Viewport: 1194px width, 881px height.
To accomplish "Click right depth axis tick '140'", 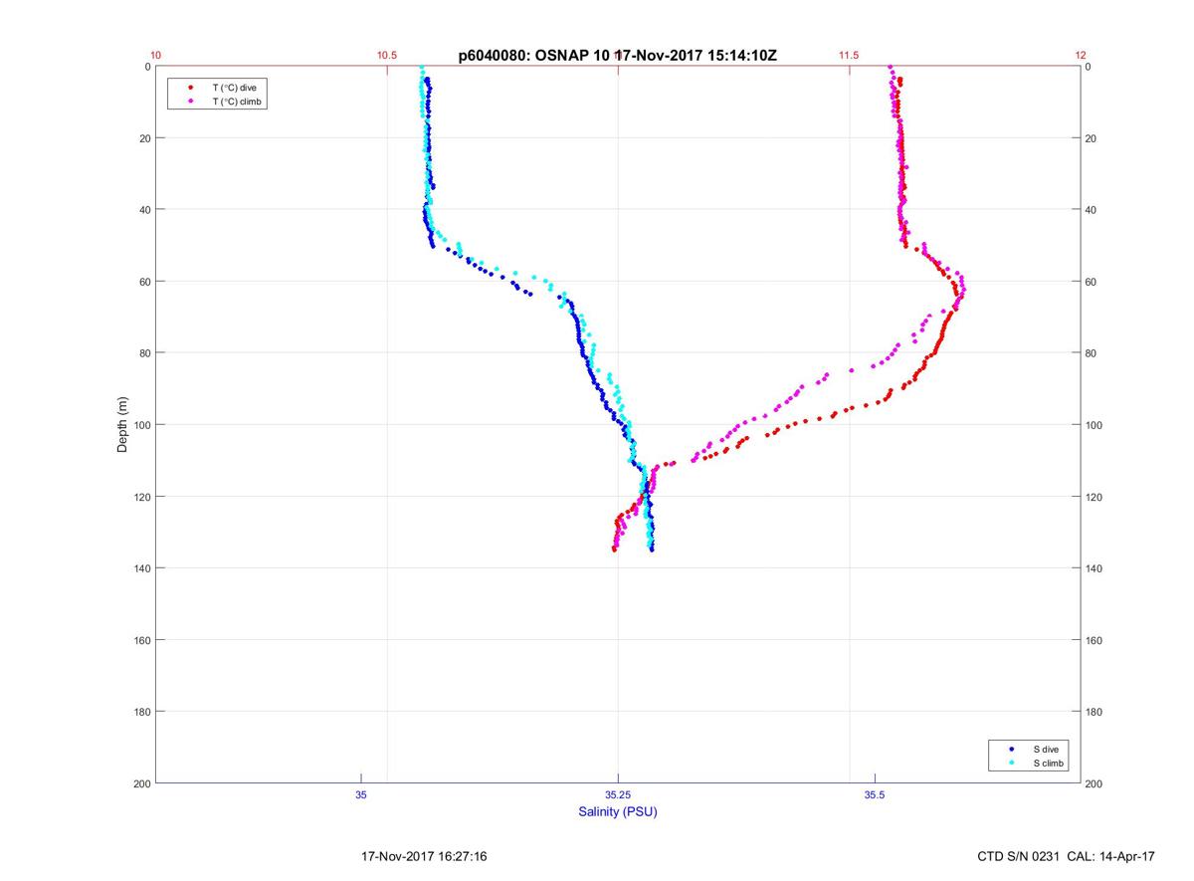I will (1094, 568).
